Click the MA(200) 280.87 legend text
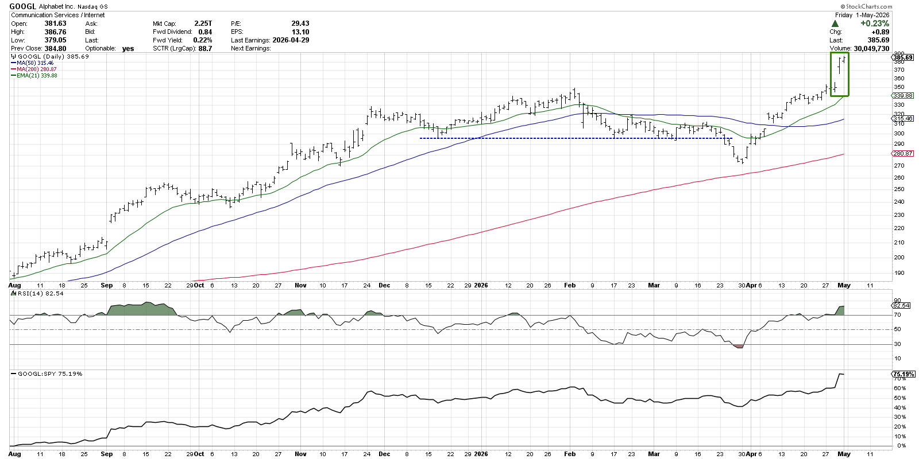The height and width of the screenshot is (459, 919). 37,69
